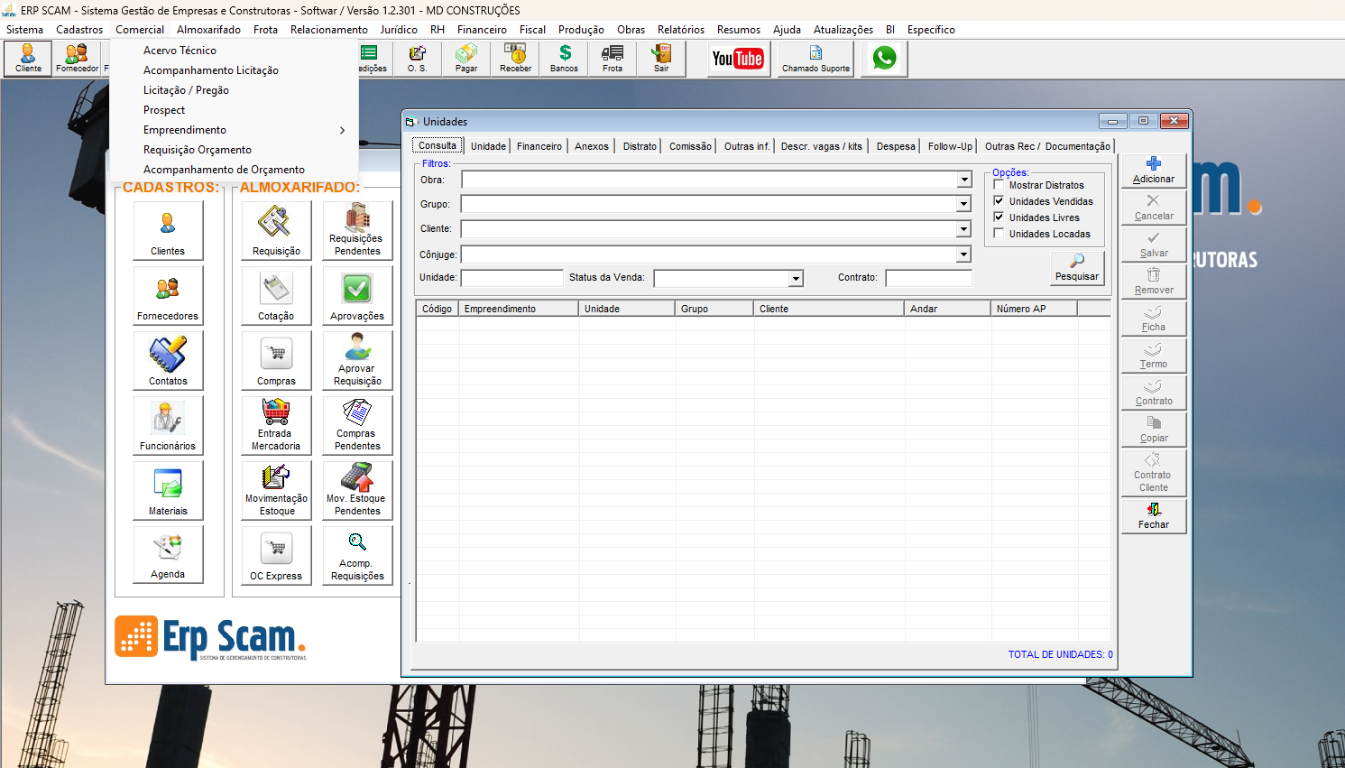Switch to the Anexos tab
Image resolution: width=1345 pixels, height=768 pixels.
(592, 146)
